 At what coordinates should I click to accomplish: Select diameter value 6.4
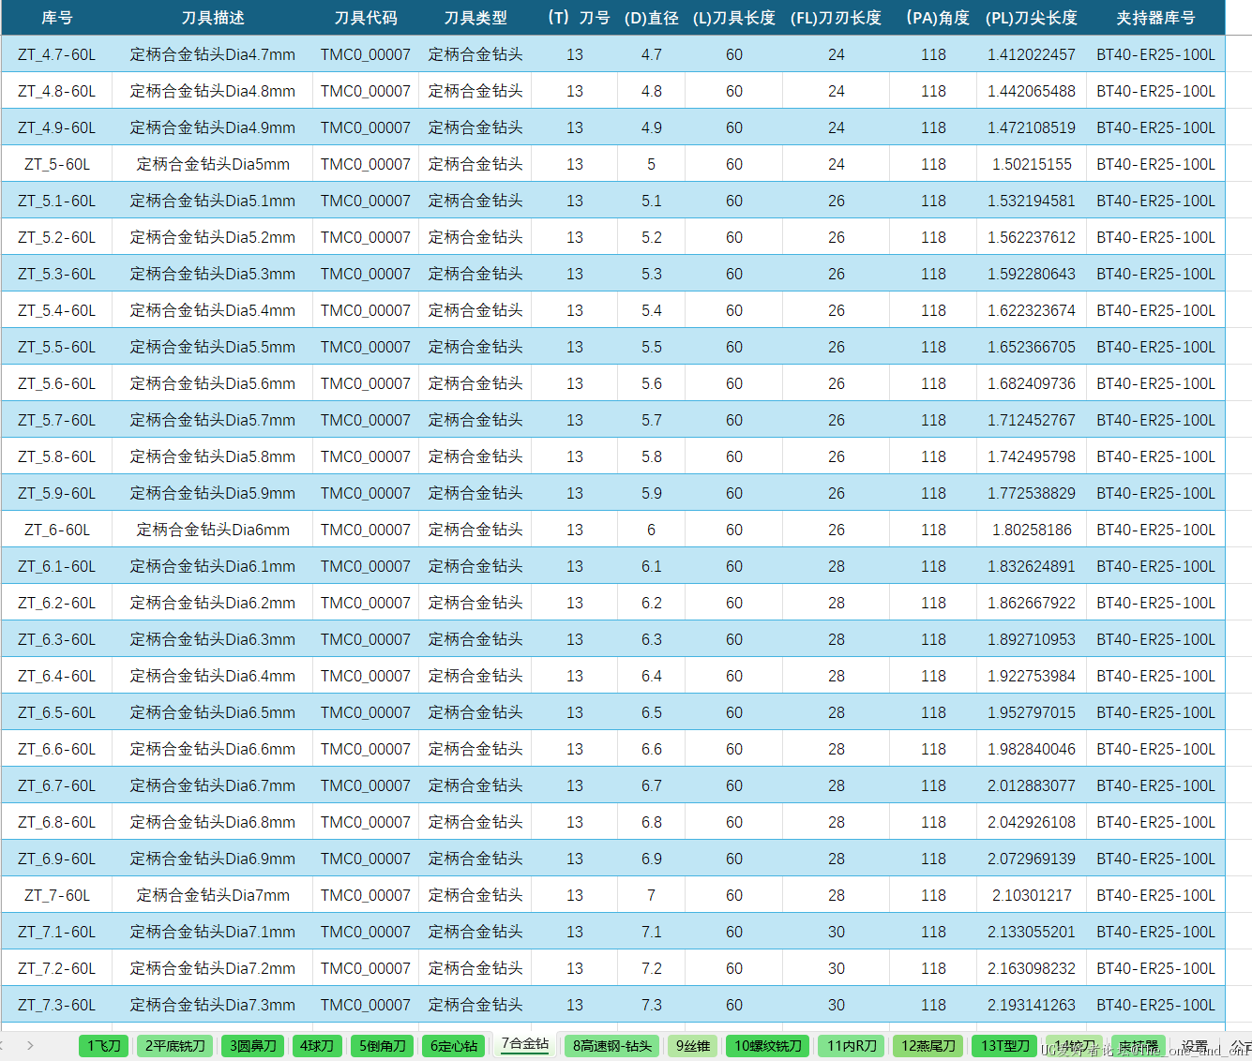coord(652,676)
